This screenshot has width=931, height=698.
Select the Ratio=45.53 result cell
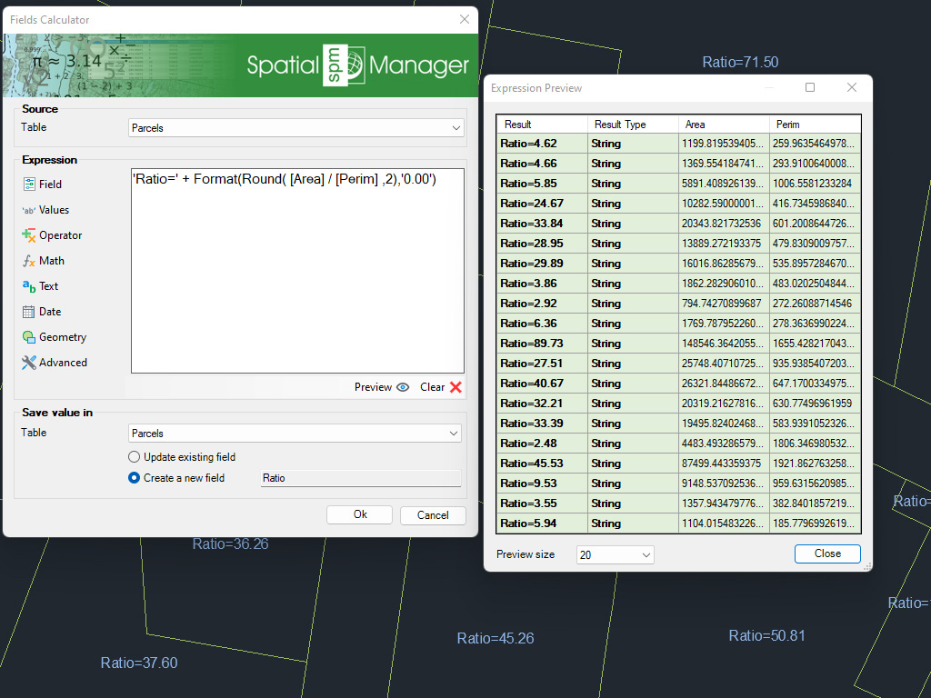[x=542, y=464]
